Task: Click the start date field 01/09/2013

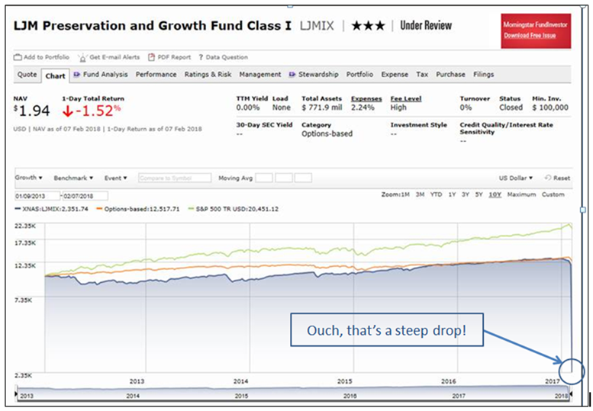Action: 37,196
